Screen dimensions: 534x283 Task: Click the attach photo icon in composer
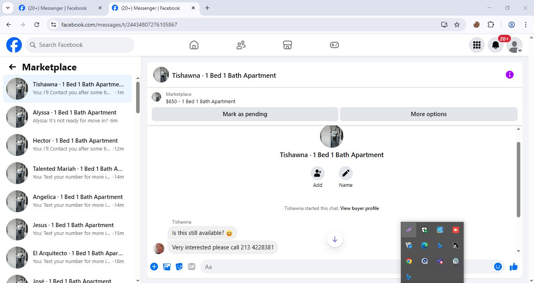167,267
